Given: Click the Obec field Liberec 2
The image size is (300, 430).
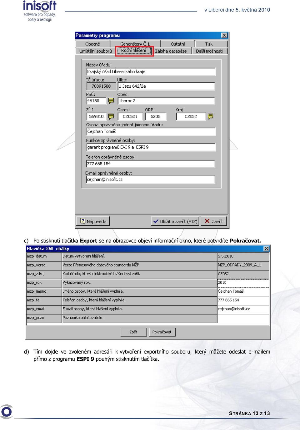Looking at the screenshot, I should 166,101.
